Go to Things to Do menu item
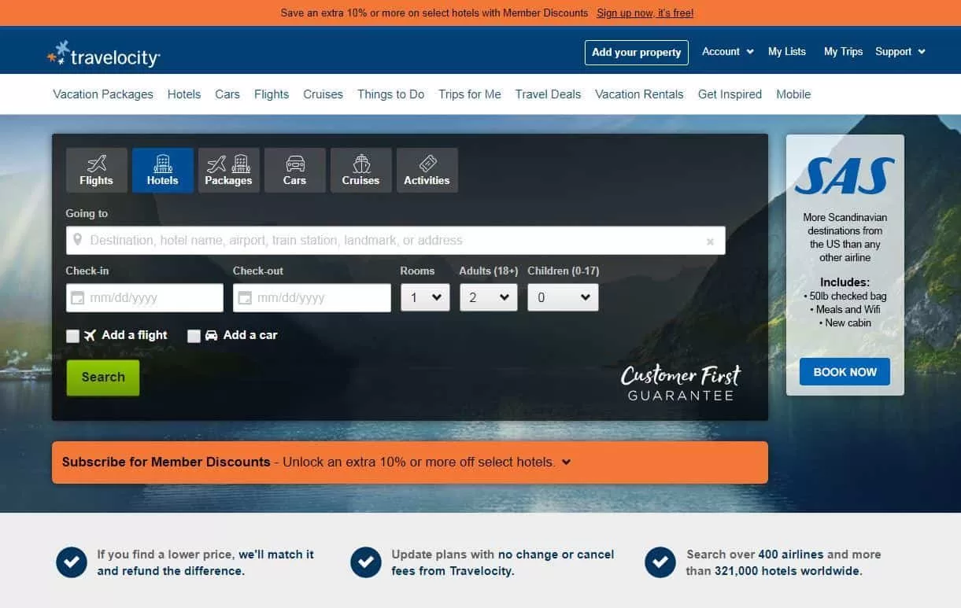 pyautogui.click(x=390, y=94)
